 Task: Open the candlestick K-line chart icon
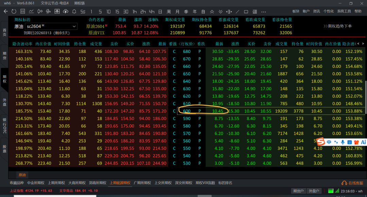click(40, 11)
